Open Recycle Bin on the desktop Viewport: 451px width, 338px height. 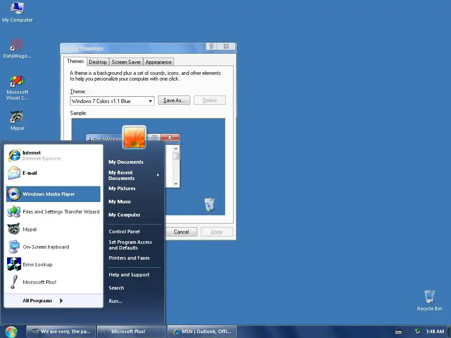pos(429,300)
